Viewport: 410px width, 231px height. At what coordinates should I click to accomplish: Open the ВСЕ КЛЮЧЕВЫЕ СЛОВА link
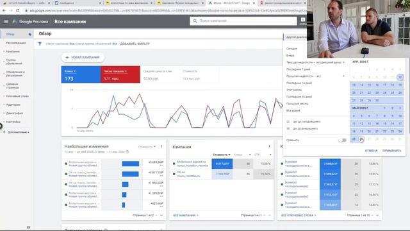tap(299, 216)
